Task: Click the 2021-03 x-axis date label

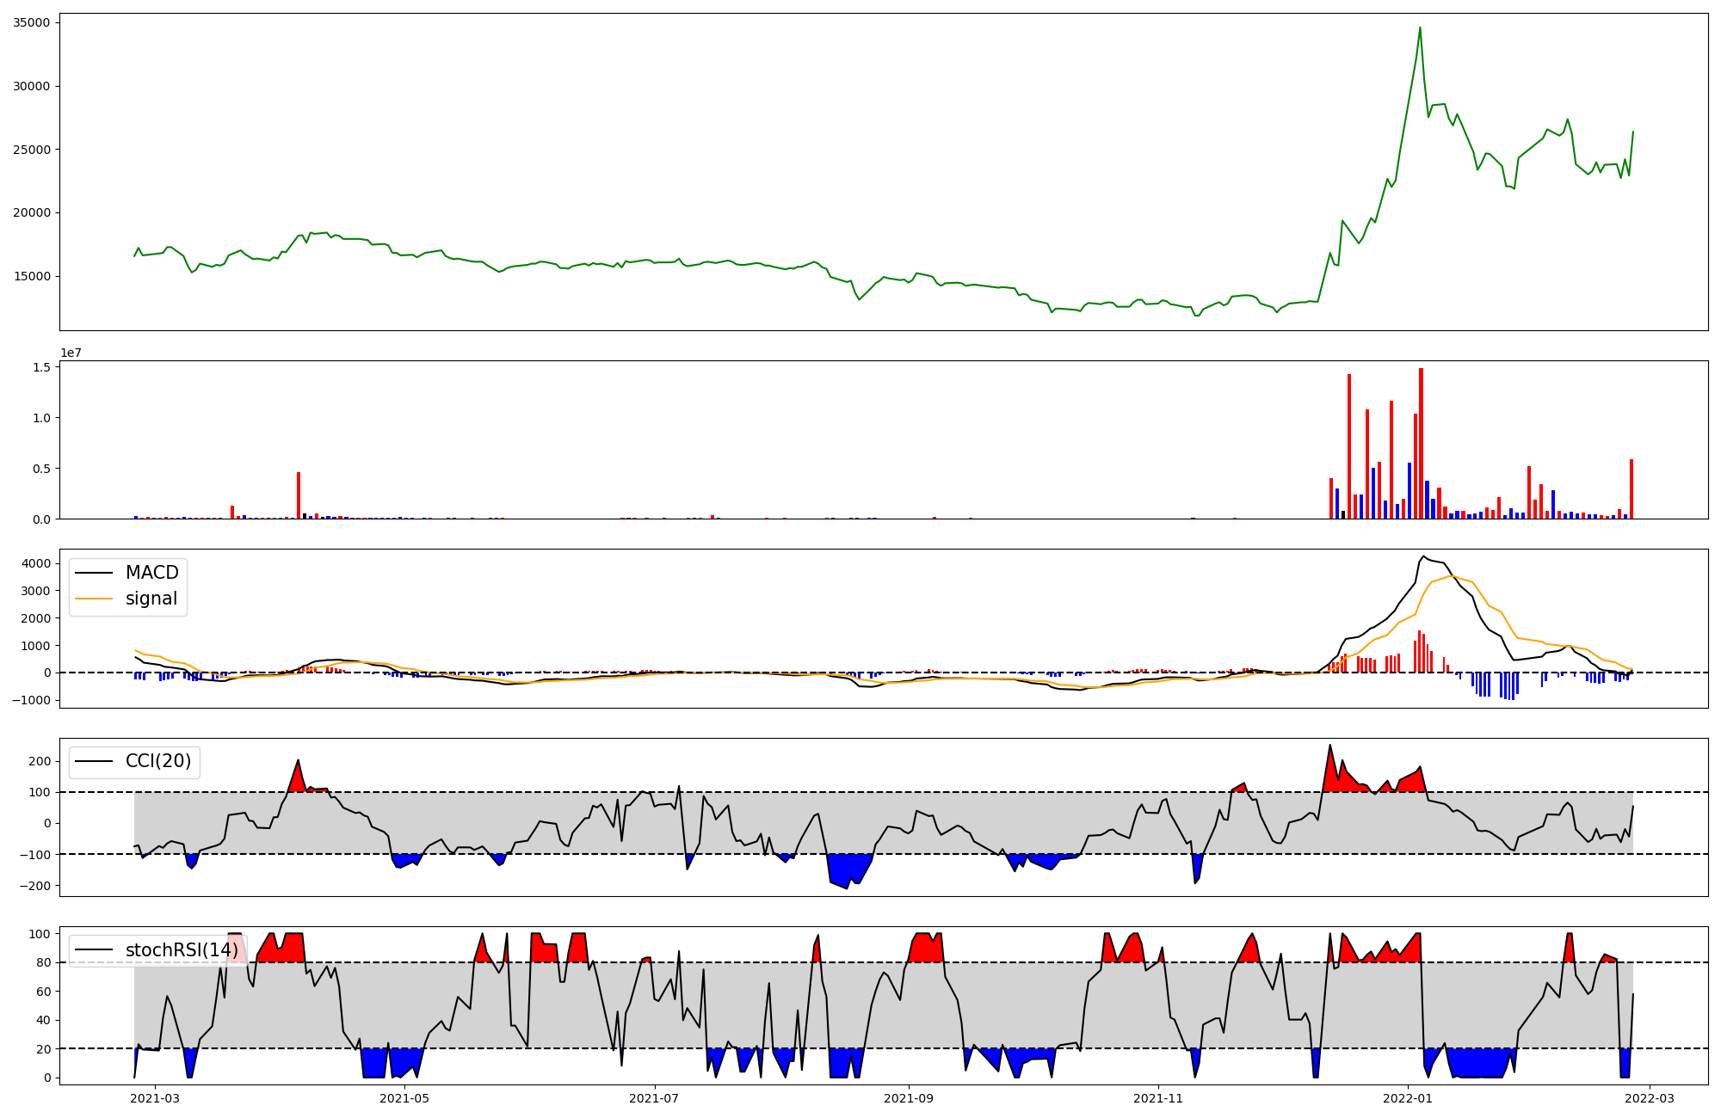Action: [155, 1098]
